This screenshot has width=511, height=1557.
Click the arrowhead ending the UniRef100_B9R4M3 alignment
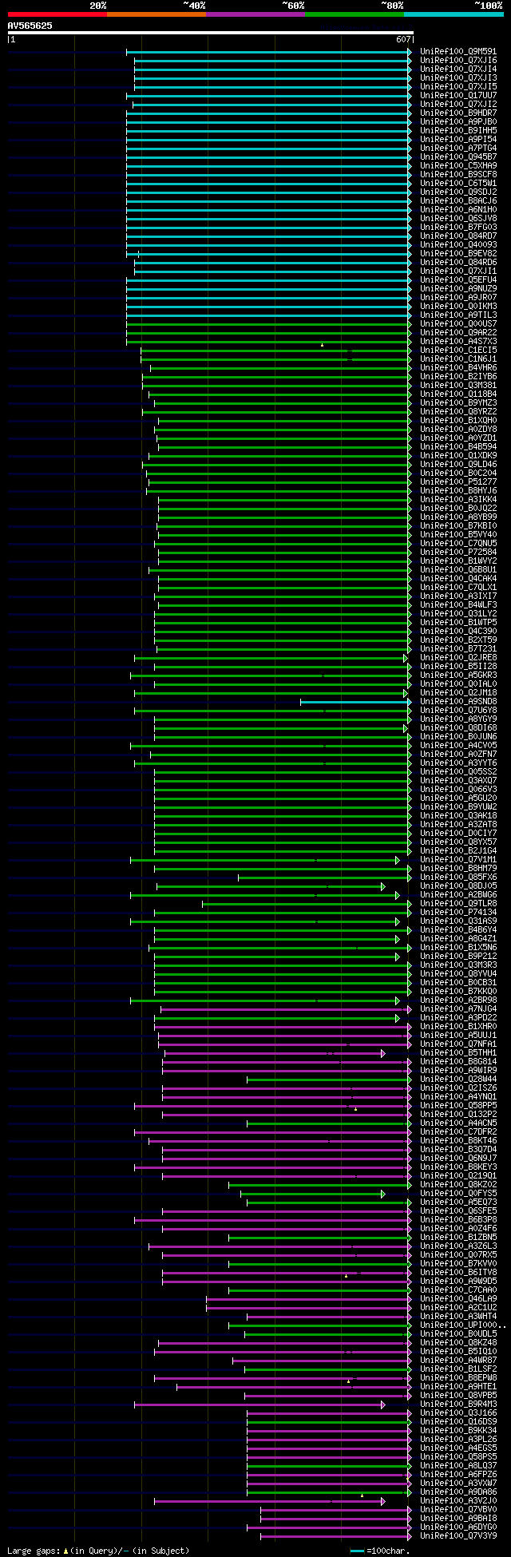pos(383,1404)
